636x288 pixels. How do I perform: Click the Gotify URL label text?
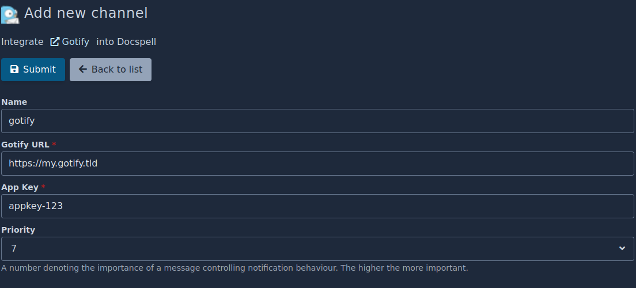pos(25,145)
